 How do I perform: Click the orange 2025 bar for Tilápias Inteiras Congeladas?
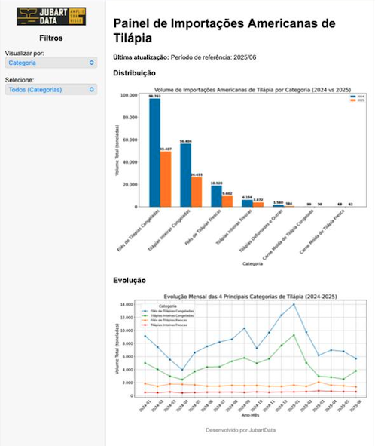[x=197, y=192]
